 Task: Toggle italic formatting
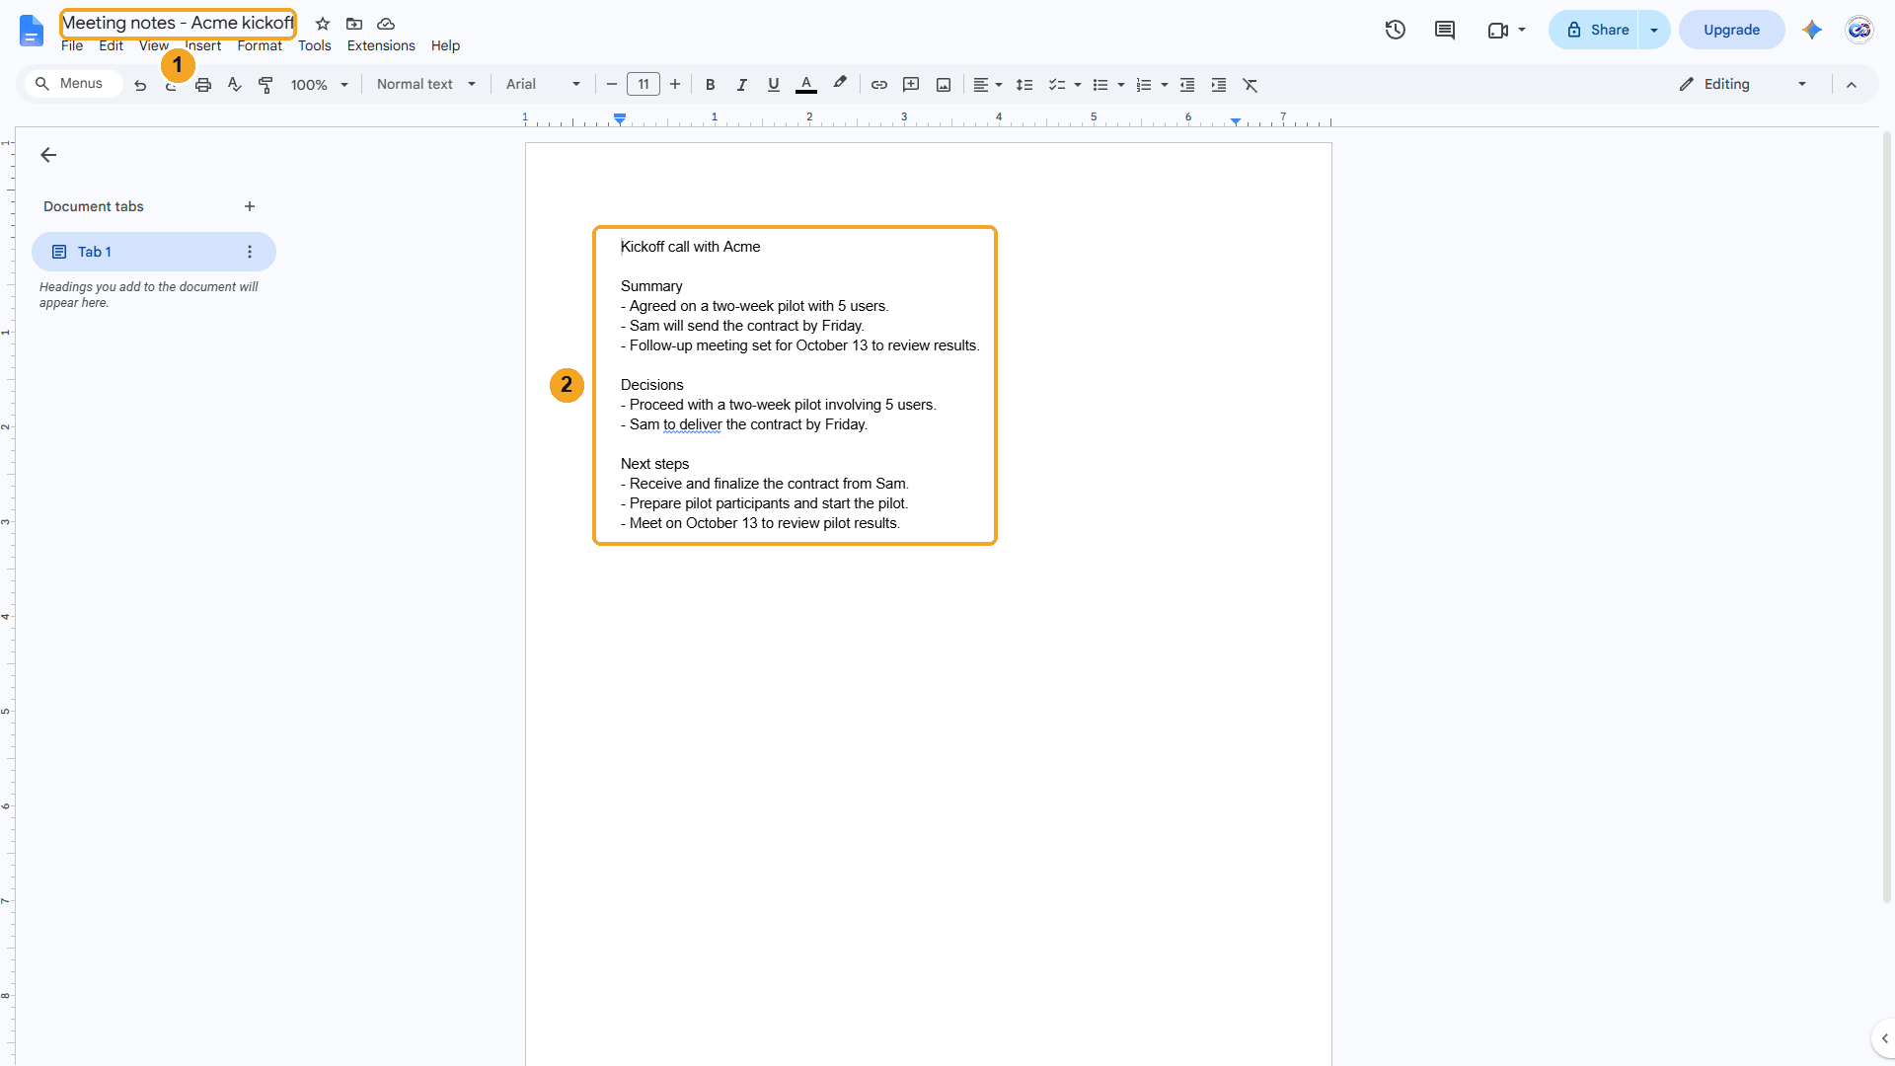[x=741, y=85]
